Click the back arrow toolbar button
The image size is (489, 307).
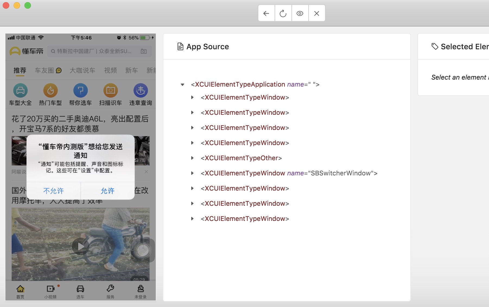point(266,13)
